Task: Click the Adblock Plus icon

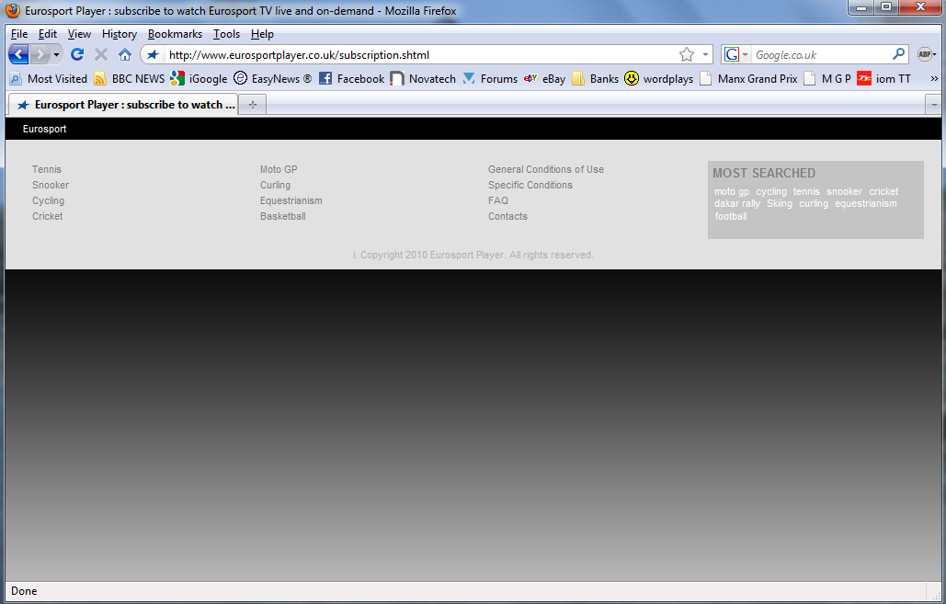Action: (925, 54)
